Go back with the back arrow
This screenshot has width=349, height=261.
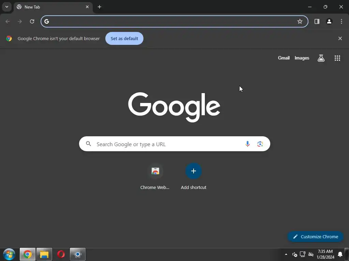point(7,21)
